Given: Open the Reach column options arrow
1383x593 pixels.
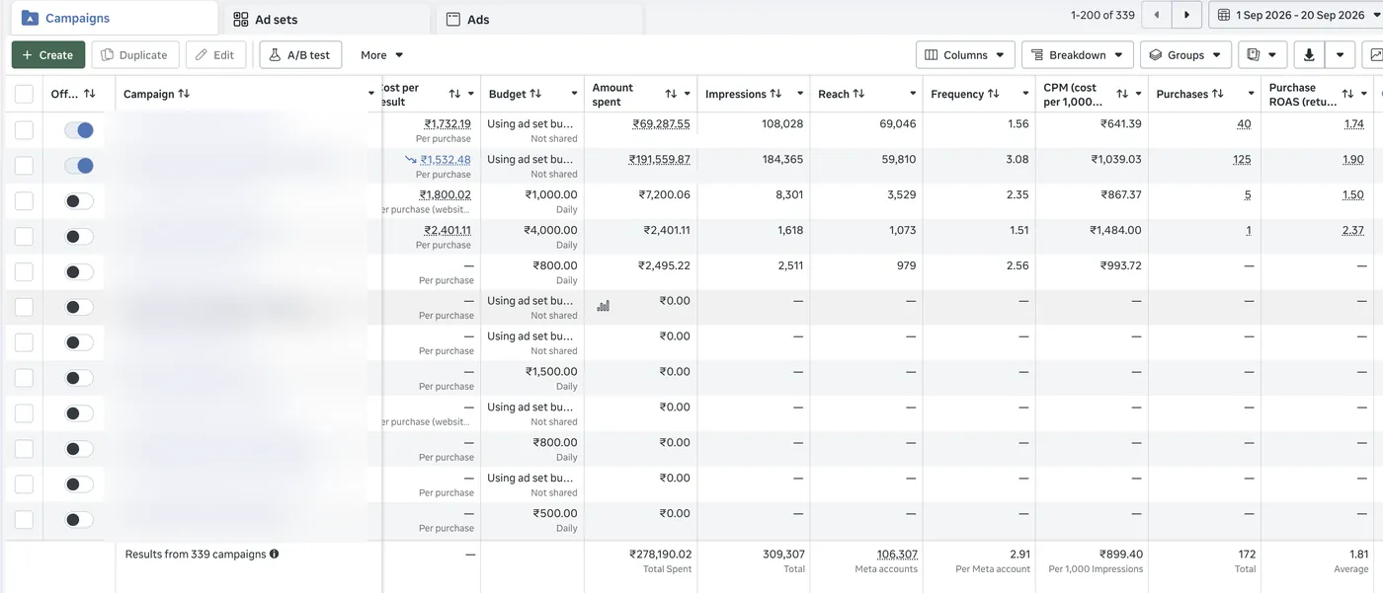Looking at the screenshot, I should pos(912,94).
